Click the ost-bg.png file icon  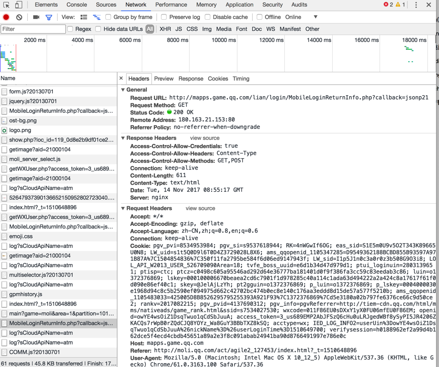[x=4, y=120]
